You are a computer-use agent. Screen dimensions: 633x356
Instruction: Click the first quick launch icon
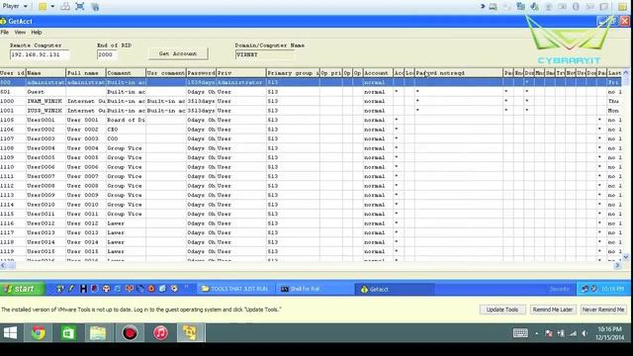[59, 289]
